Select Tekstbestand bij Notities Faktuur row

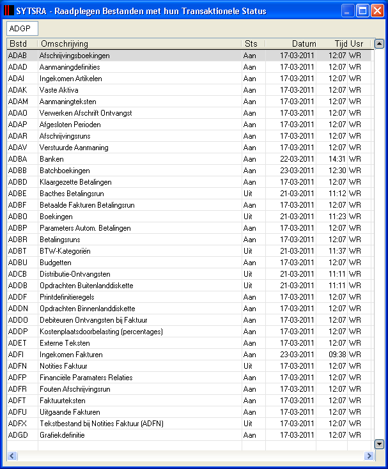click(189, 424)
